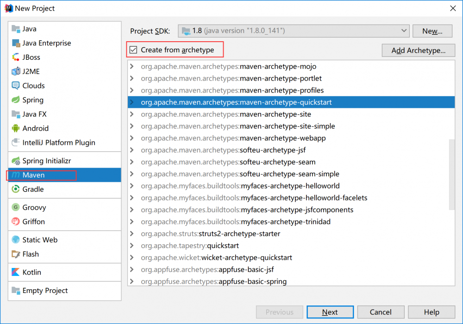Expand the myfaces-archetype-trinidad entry
This screenshot has width=463, height=324.
(x=132, y=222)
